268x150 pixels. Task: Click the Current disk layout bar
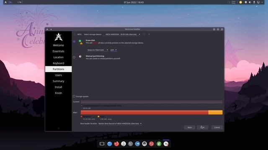click(x=152, y=102)
